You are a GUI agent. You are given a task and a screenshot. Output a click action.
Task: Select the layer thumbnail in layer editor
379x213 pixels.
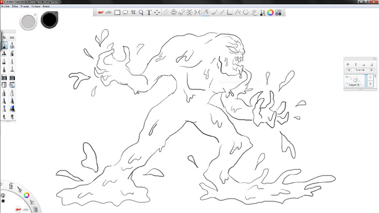(355, 80)
